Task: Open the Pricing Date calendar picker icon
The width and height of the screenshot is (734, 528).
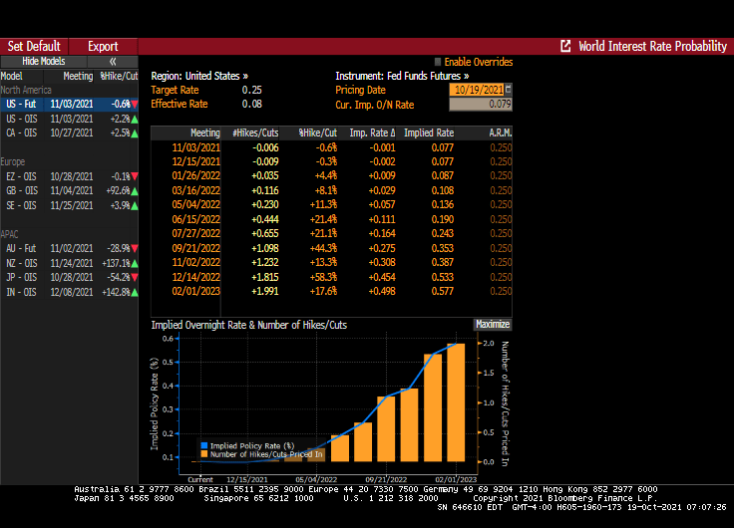Action: click(508, 90)
